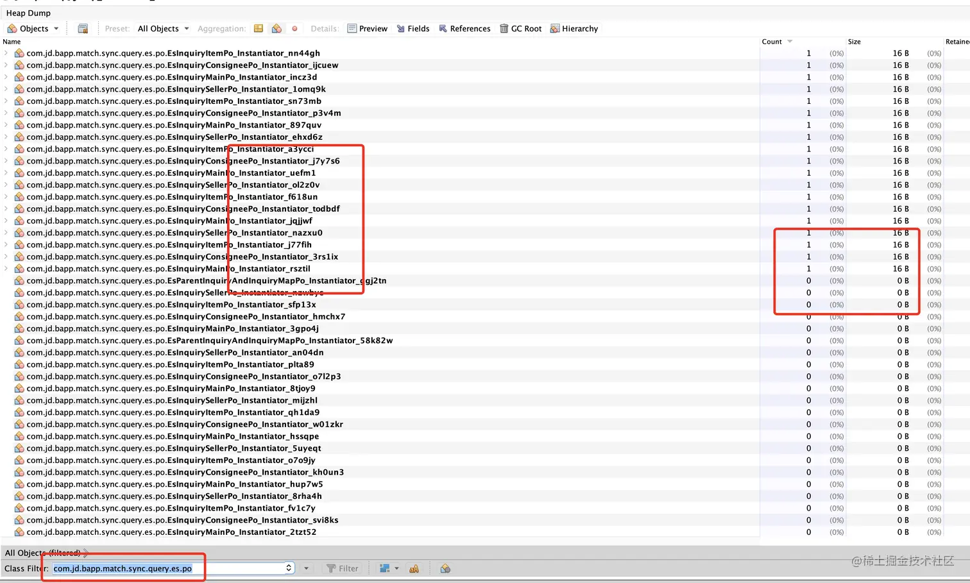Click the filter subclasses icon at bottom
The height and width of the screenshot is (583, 970).
click(445, 568)
